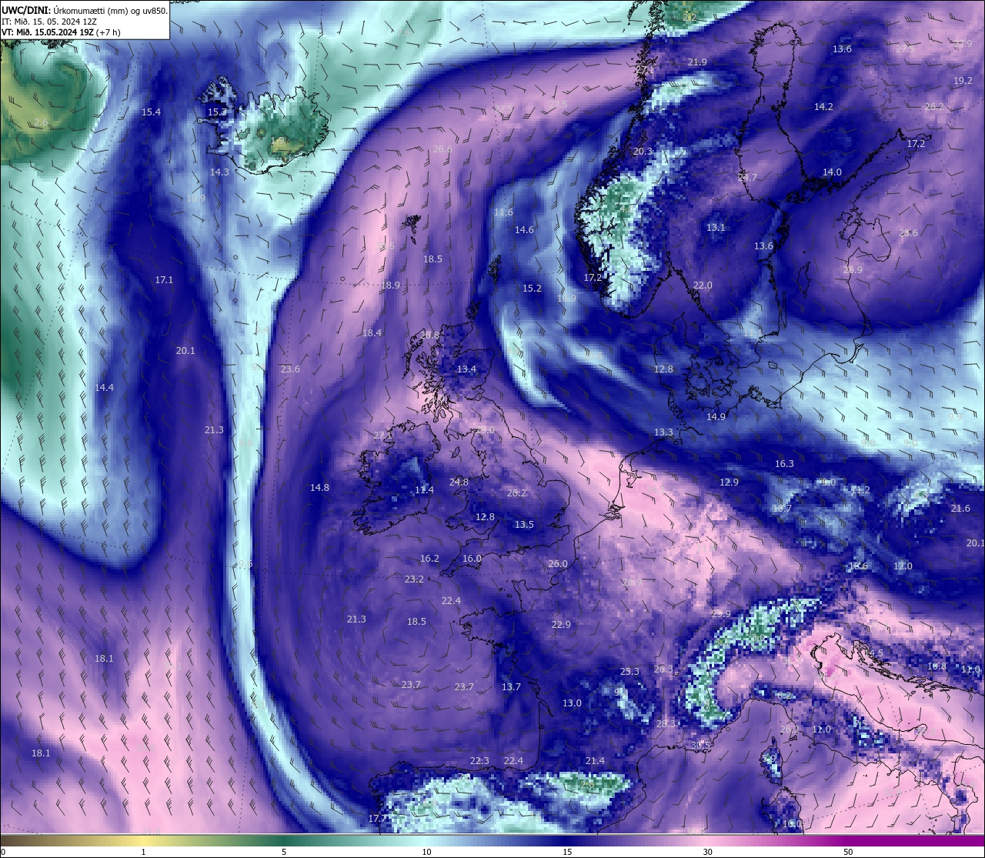
Task: Click the 18.9 value on the map
Action: (390, 285)
